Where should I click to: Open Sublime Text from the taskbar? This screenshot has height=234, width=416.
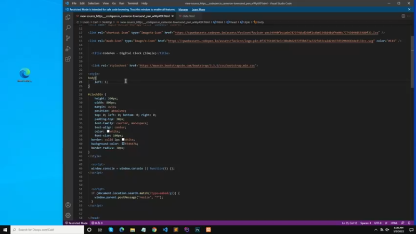click(x=176, y=230)
